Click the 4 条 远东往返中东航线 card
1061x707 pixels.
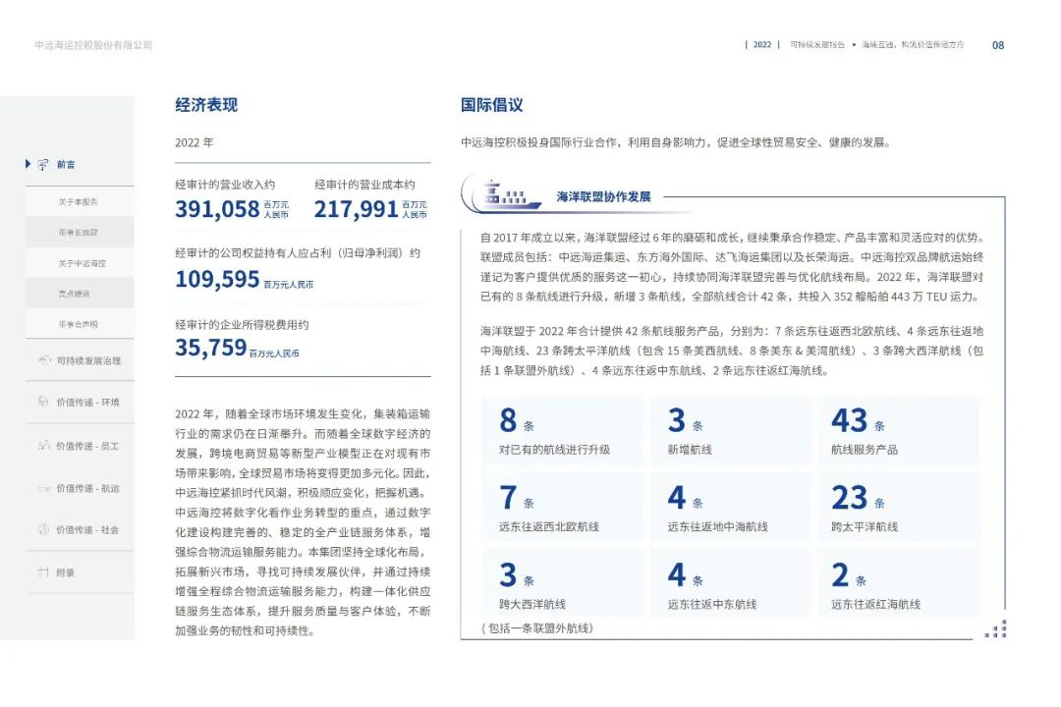click(x=730, y=584)
